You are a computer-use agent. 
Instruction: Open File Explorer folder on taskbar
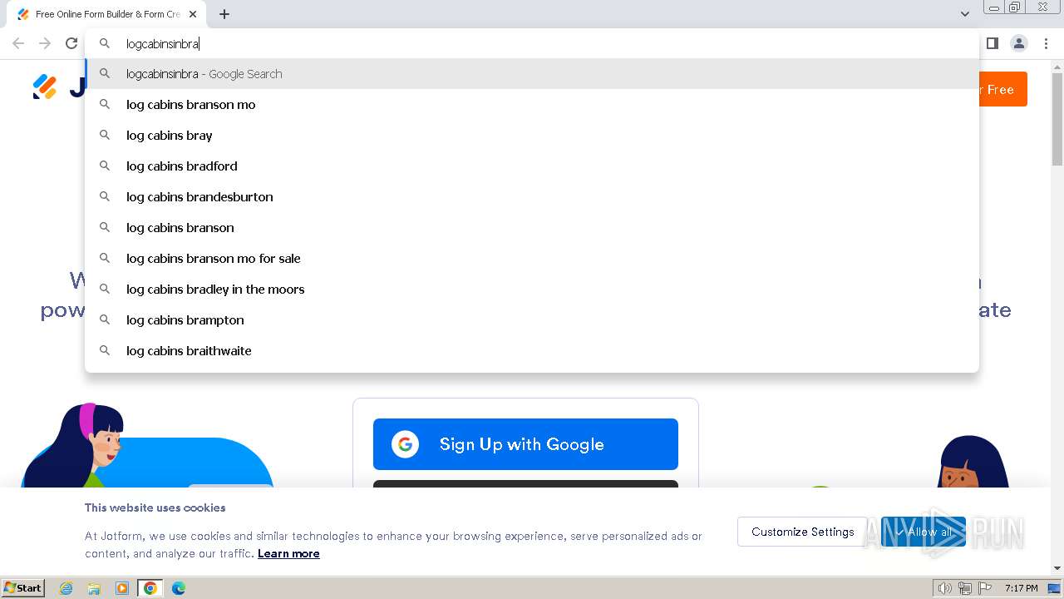point(94,588)
